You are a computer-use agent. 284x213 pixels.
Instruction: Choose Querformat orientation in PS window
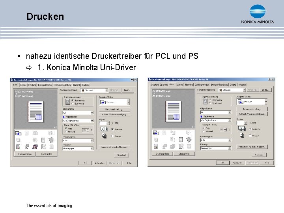click(x=210, y=103)
